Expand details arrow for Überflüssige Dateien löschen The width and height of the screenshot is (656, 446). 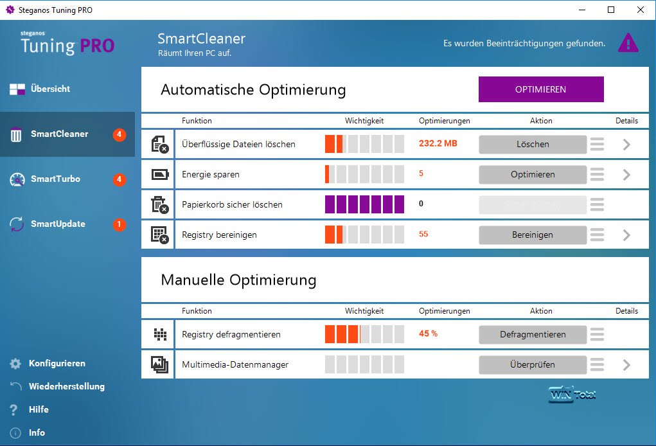[626, 145]
